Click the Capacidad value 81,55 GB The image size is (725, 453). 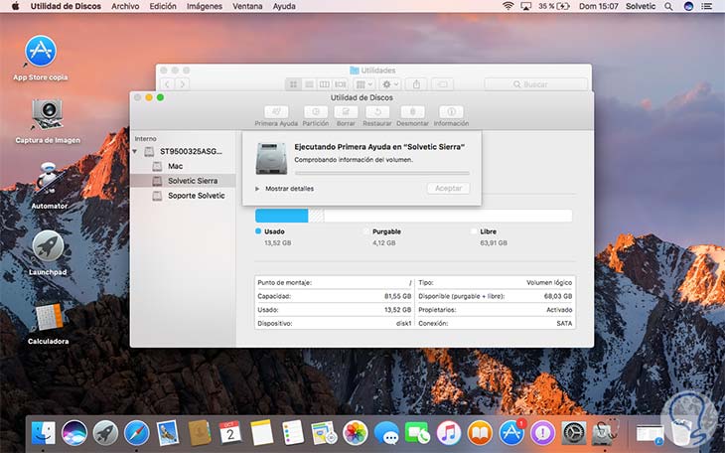point(397,296)
